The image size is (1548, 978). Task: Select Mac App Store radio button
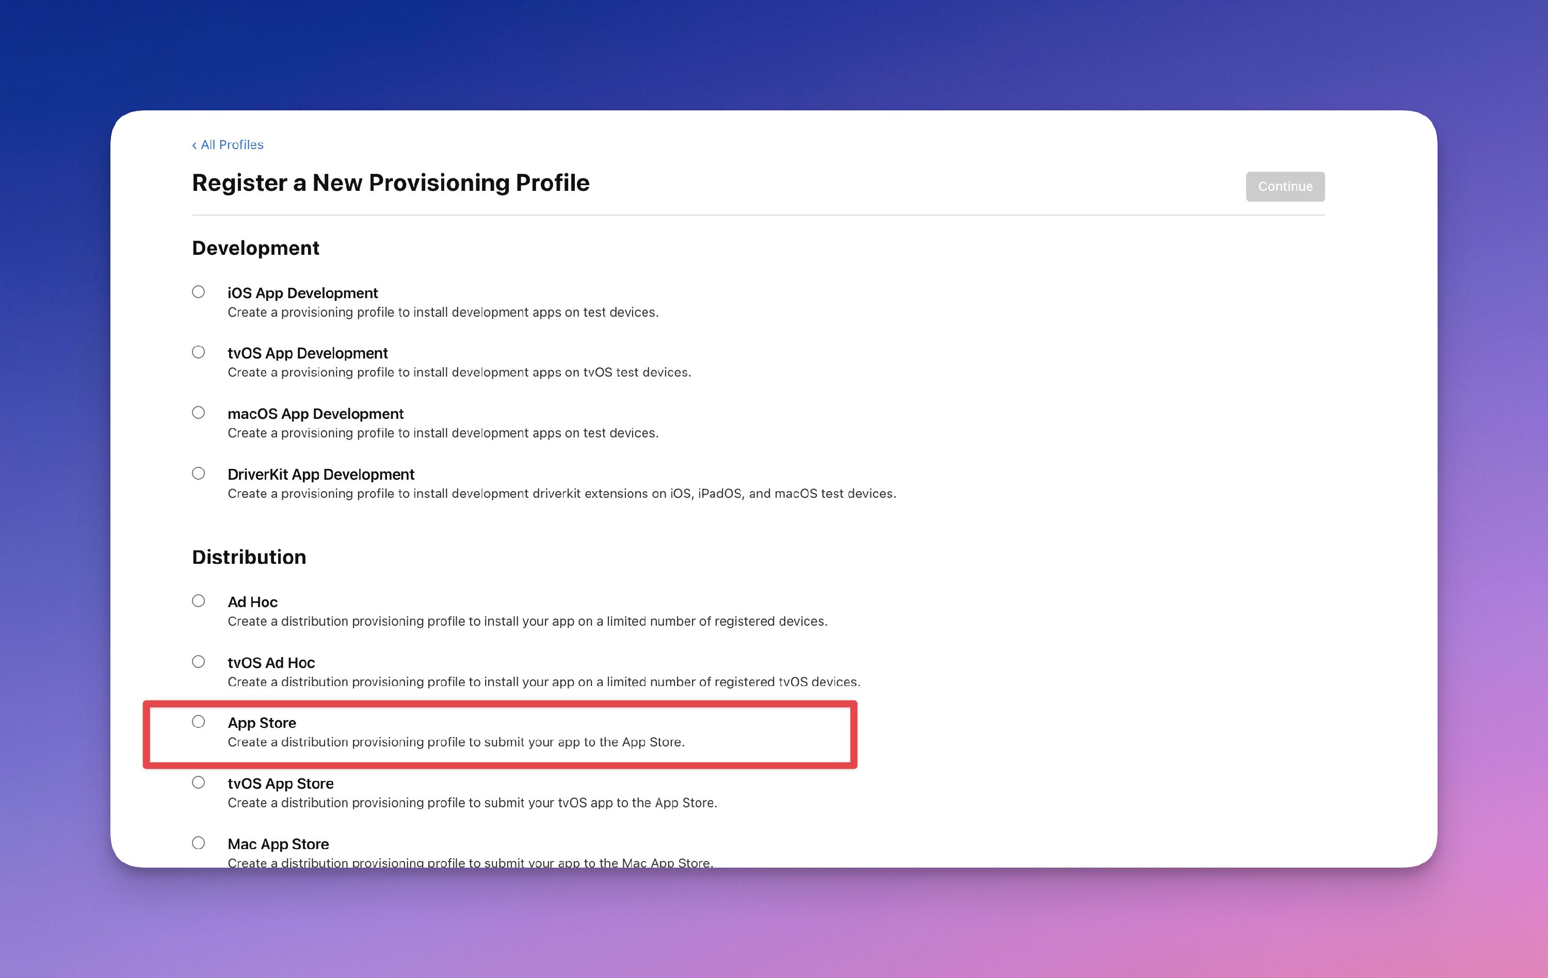tap(199, 842)
